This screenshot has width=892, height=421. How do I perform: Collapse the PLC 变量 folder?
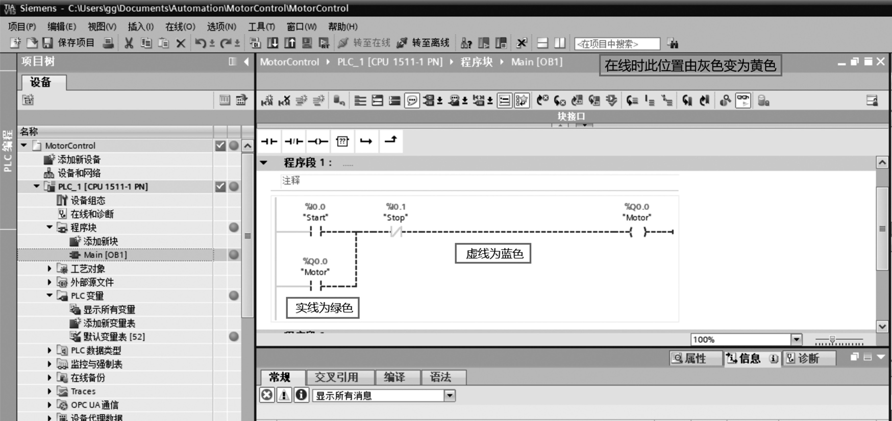click(x=49, y=295)
